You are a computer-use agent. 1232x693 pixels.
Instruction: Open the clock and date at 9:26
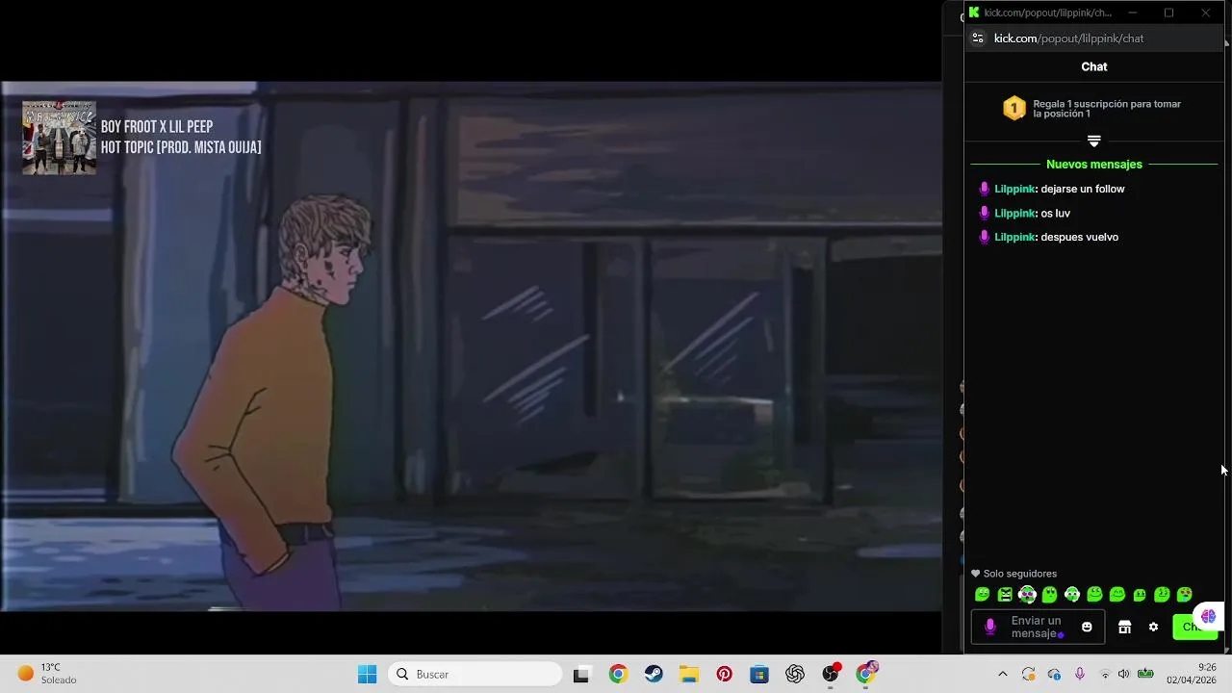click(x=1191, y=674)
